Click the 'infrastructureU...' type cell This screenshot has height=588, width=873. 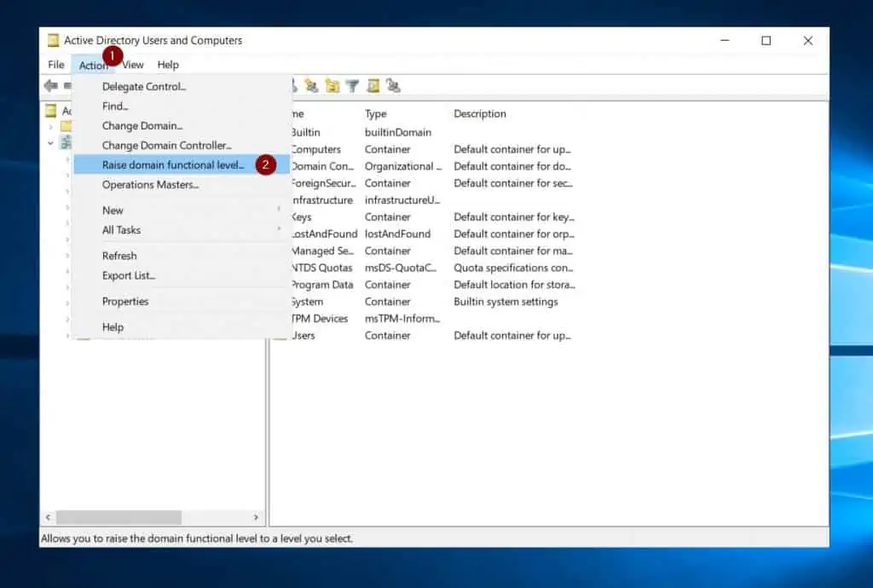tap(402, 199)
